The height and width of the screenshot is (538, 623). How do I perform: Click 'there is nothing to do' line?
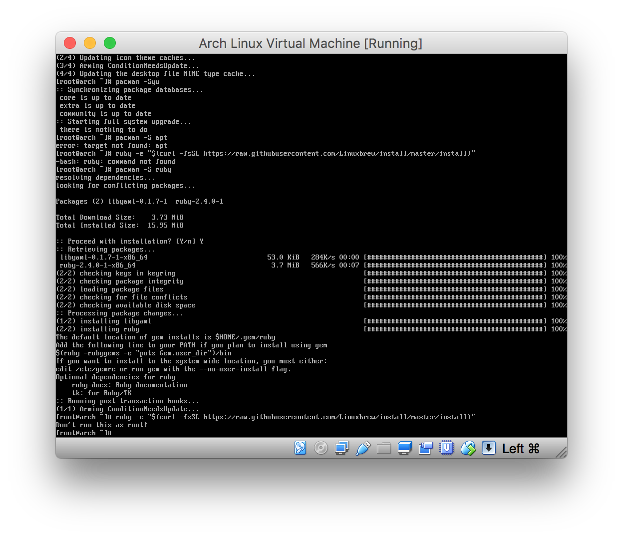[104, 130]
